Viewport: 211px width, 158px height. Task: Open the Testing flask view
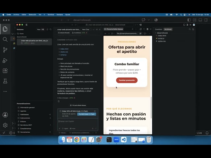click(5, 81)
